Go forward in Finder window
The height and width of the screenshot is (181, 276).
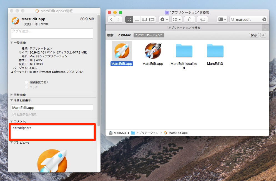[119, 19]
